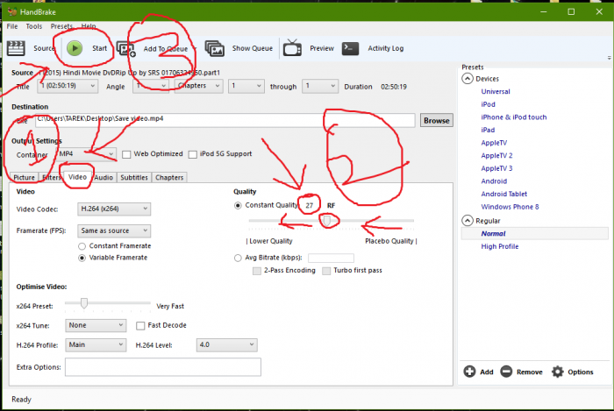The height and width of the screenshot is (411, 614).
Task: Click the Activity Log terminal icon
Action: click(350, 48)
